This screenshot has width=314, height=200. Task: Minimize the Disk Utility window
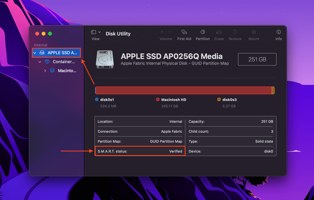tap(43, 34)
